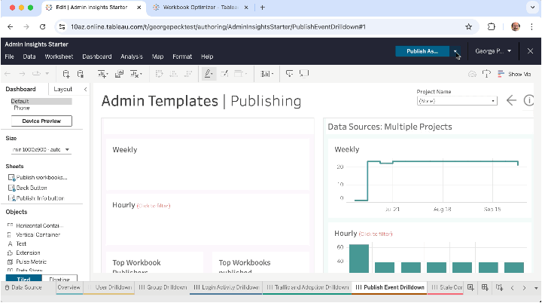Image resolution: width=542 pixels, height=303 pixels.
Task: Open the Dashboard menu
Action: pos(97,57)
